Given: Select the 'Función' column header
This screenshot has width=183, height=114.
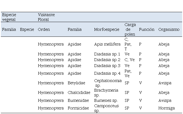Looking at the screenshot, I should 147,29.
